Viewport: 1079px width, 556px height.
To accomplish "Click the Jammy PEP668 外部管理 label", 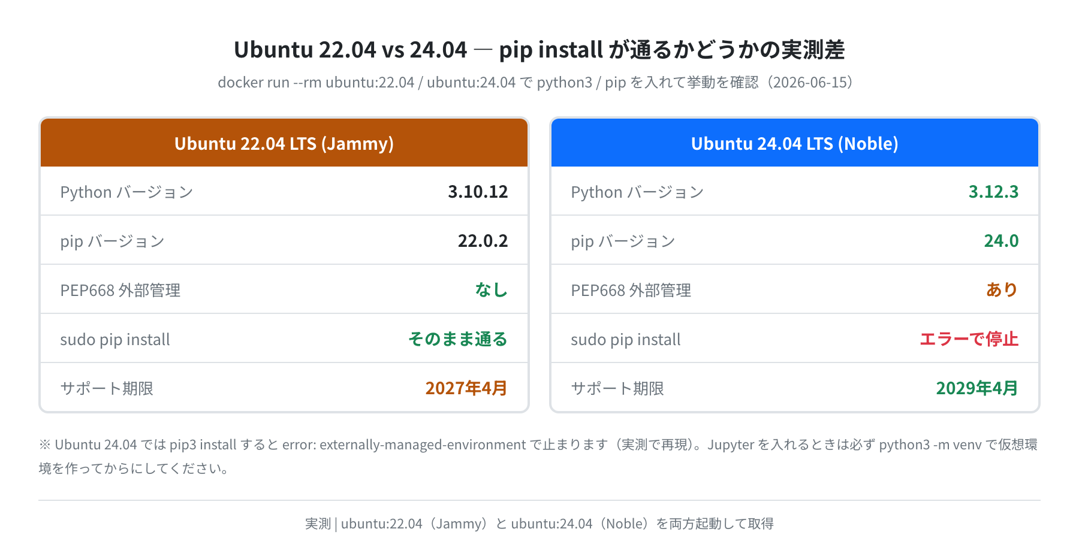I will click(120, 290).
